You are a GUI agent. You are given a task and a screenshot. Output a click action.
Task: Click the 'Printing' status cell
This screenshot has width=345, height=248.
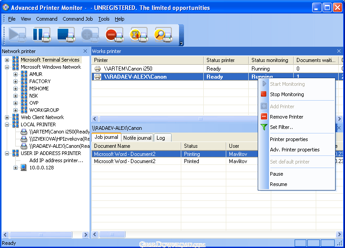coord(203,154)
